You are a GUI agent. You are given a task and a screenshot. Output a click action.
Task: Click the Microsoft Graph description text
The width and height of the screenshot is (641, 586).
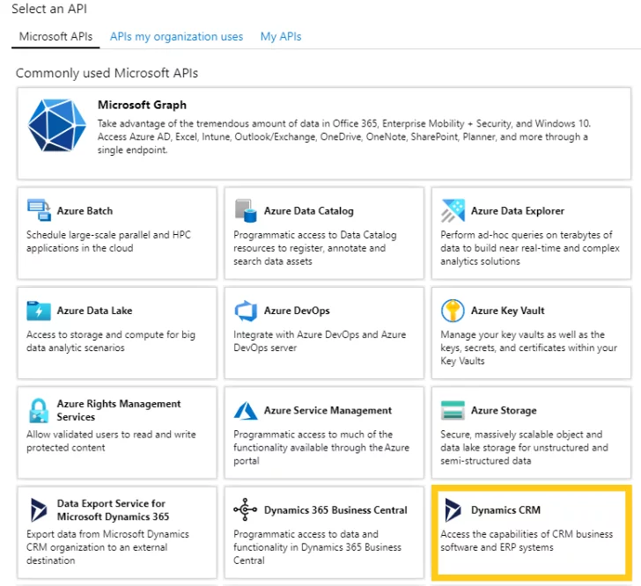[x=343, y=136]
